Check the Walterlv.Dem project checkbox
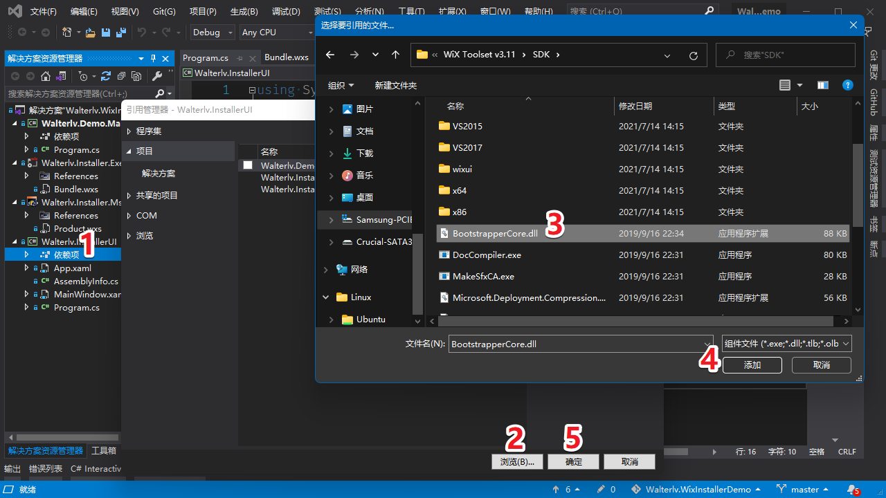 [248, 165]
